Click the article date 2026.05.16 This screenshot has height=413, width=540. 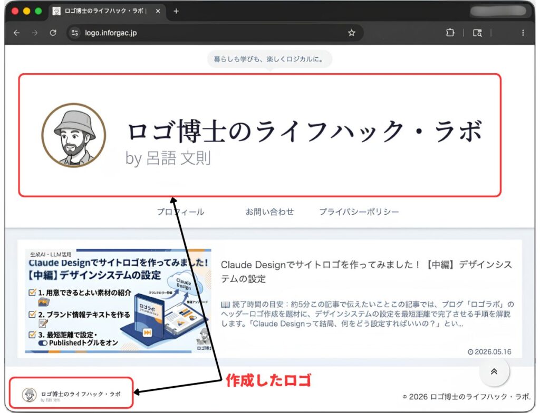pyautogui.click(x=489, y=352)
